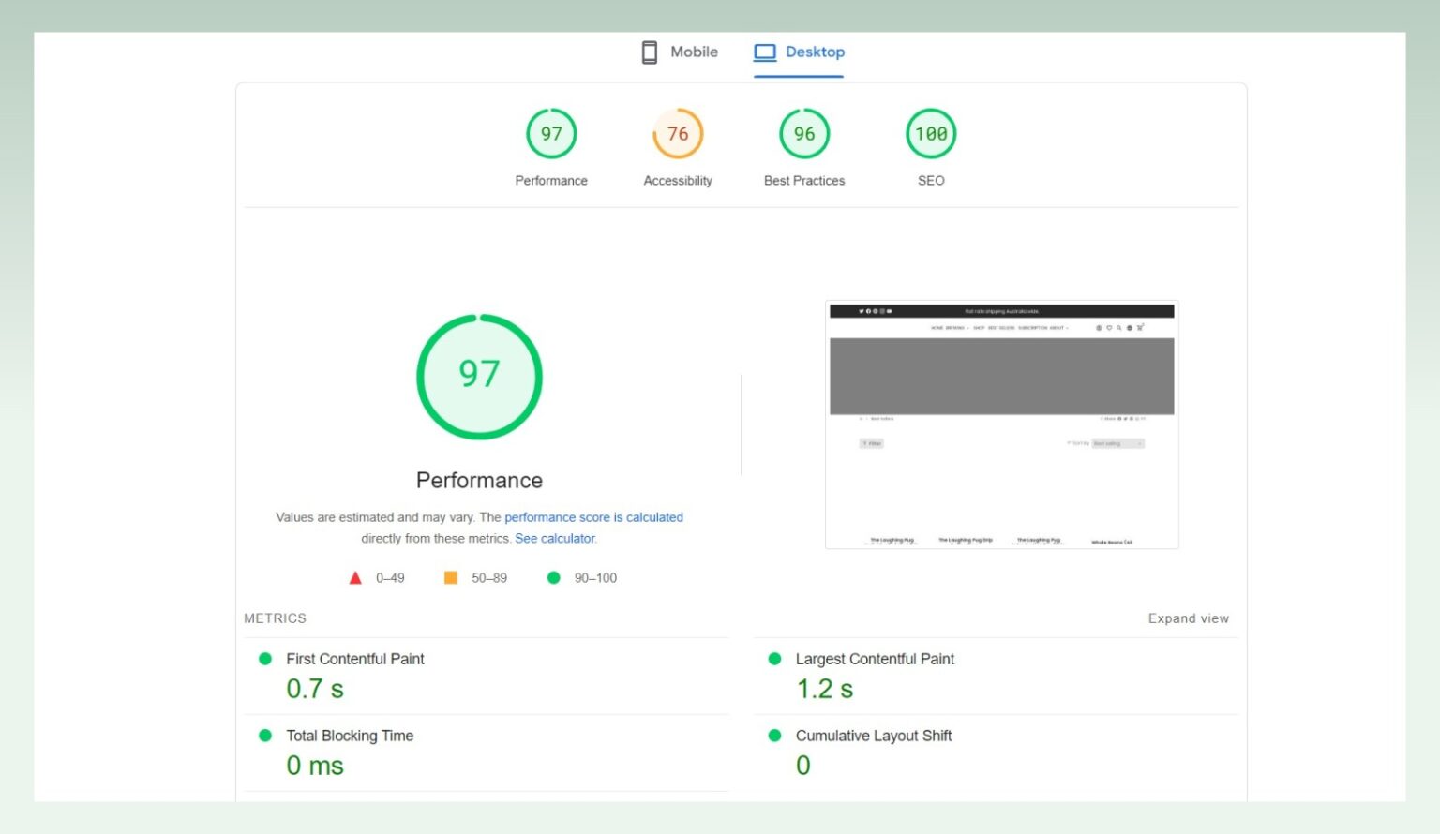Click Expand view for metrics
The height and width of the screenshot is (834, 1440).
click(x=1188, y=618)
